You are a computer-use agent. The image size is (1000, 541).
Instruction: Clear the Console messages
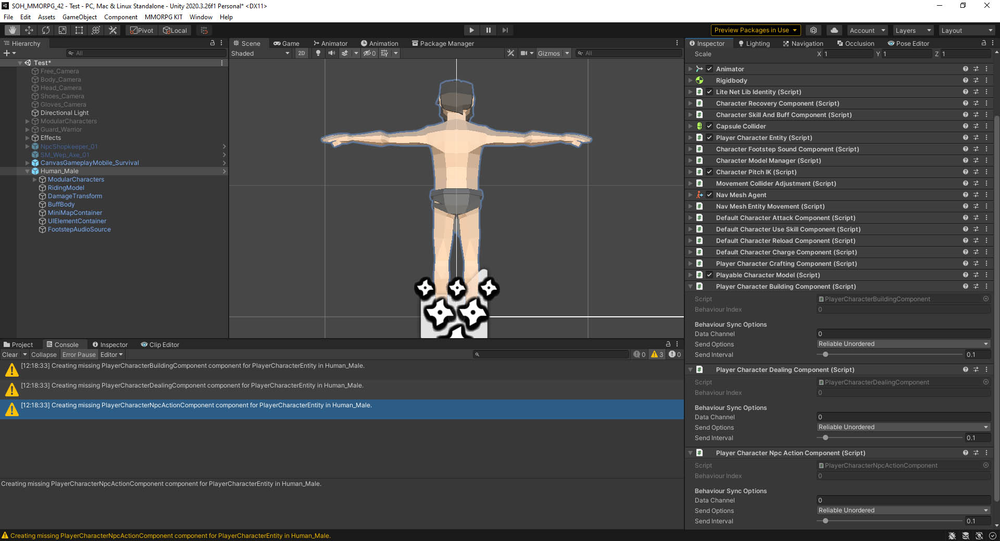(10, 354)
